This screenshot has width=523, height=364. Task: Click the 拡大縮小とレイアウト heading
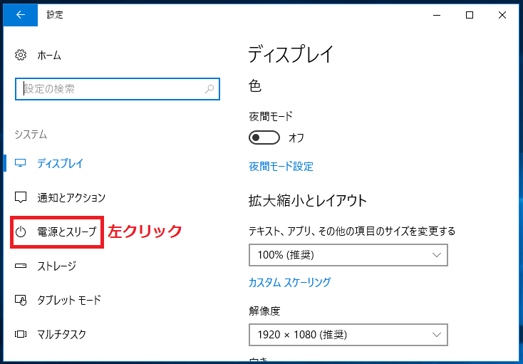tap(308, 201)
